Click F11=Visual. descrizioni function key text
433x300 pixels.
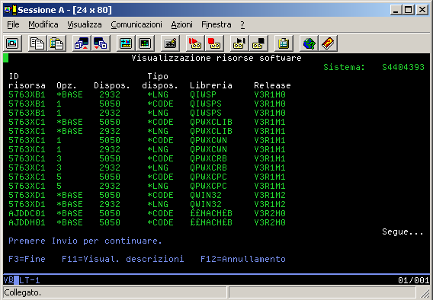123,259
